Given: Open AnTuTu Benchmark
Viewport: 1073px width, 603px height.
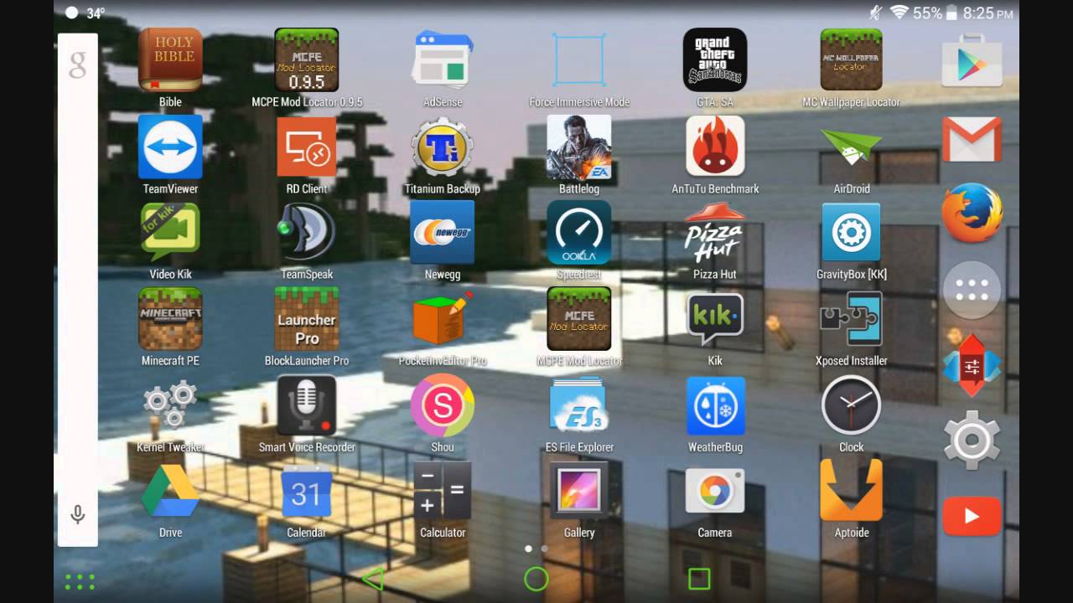Looking at the screenshot, I should [715, 147].
